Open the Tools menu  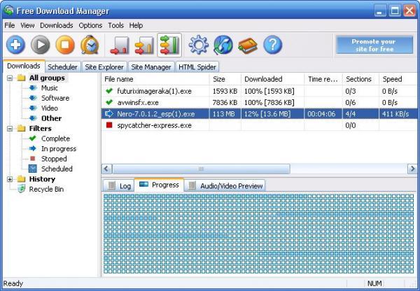click(x=115, y=25)
